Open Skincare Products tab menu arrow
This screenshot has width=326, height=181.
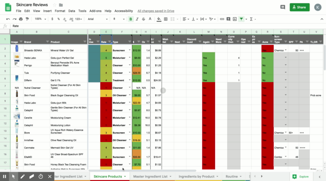125,177
